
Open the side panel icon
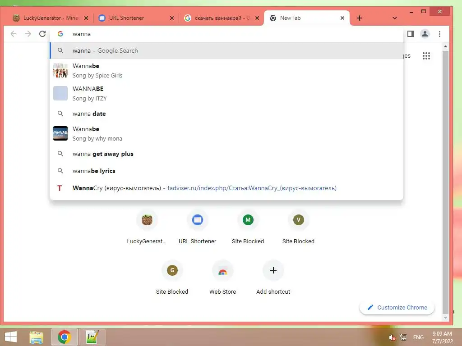click(411, 34)
